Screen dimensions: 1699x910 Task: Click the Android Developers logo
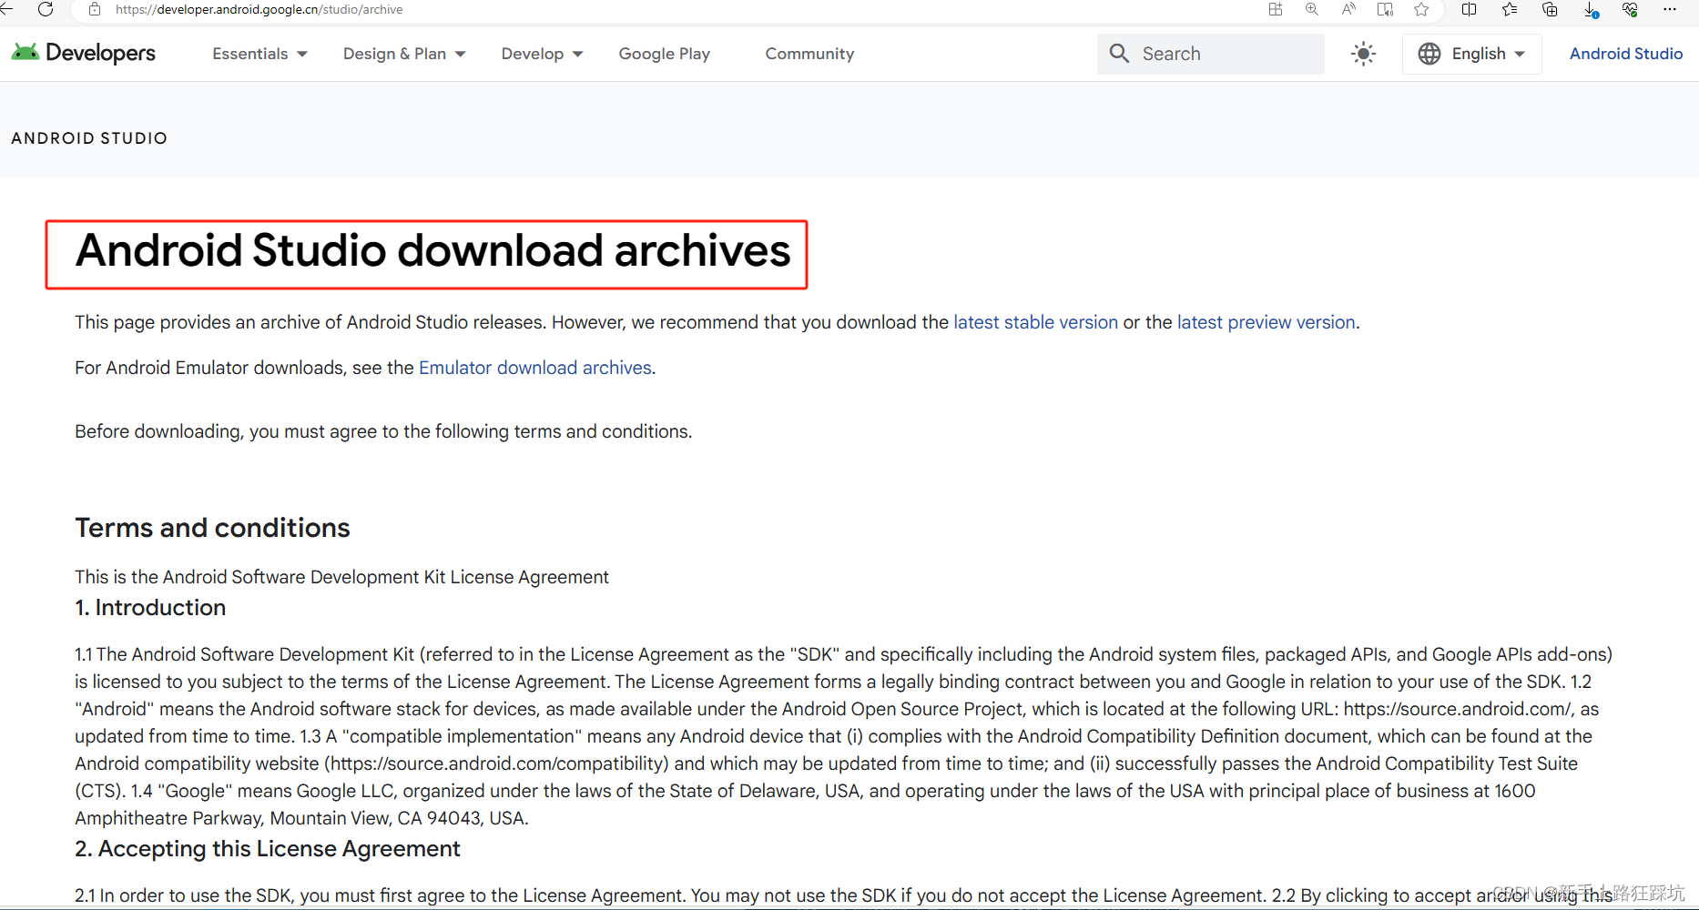(84, 53)
